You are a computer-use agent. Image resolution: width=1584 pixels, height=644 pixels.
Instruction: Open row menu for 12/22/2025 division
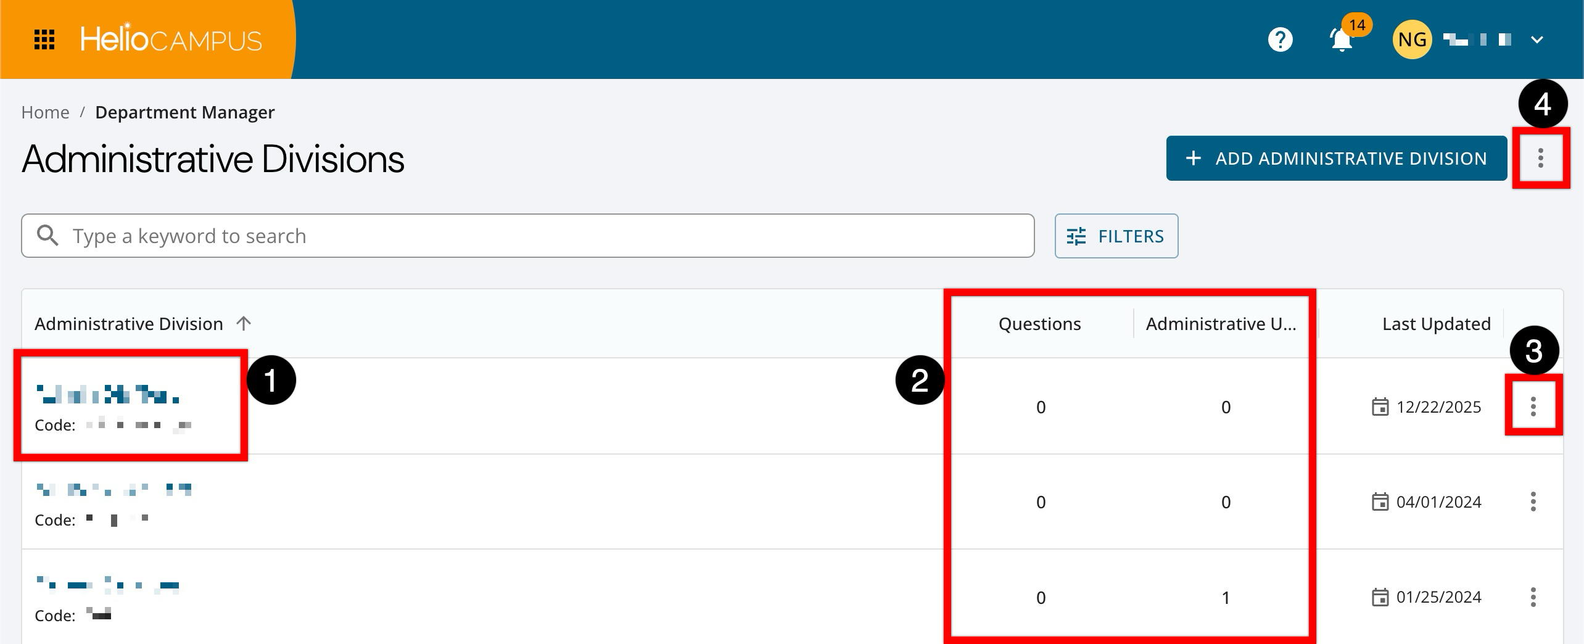(1533, 407)
